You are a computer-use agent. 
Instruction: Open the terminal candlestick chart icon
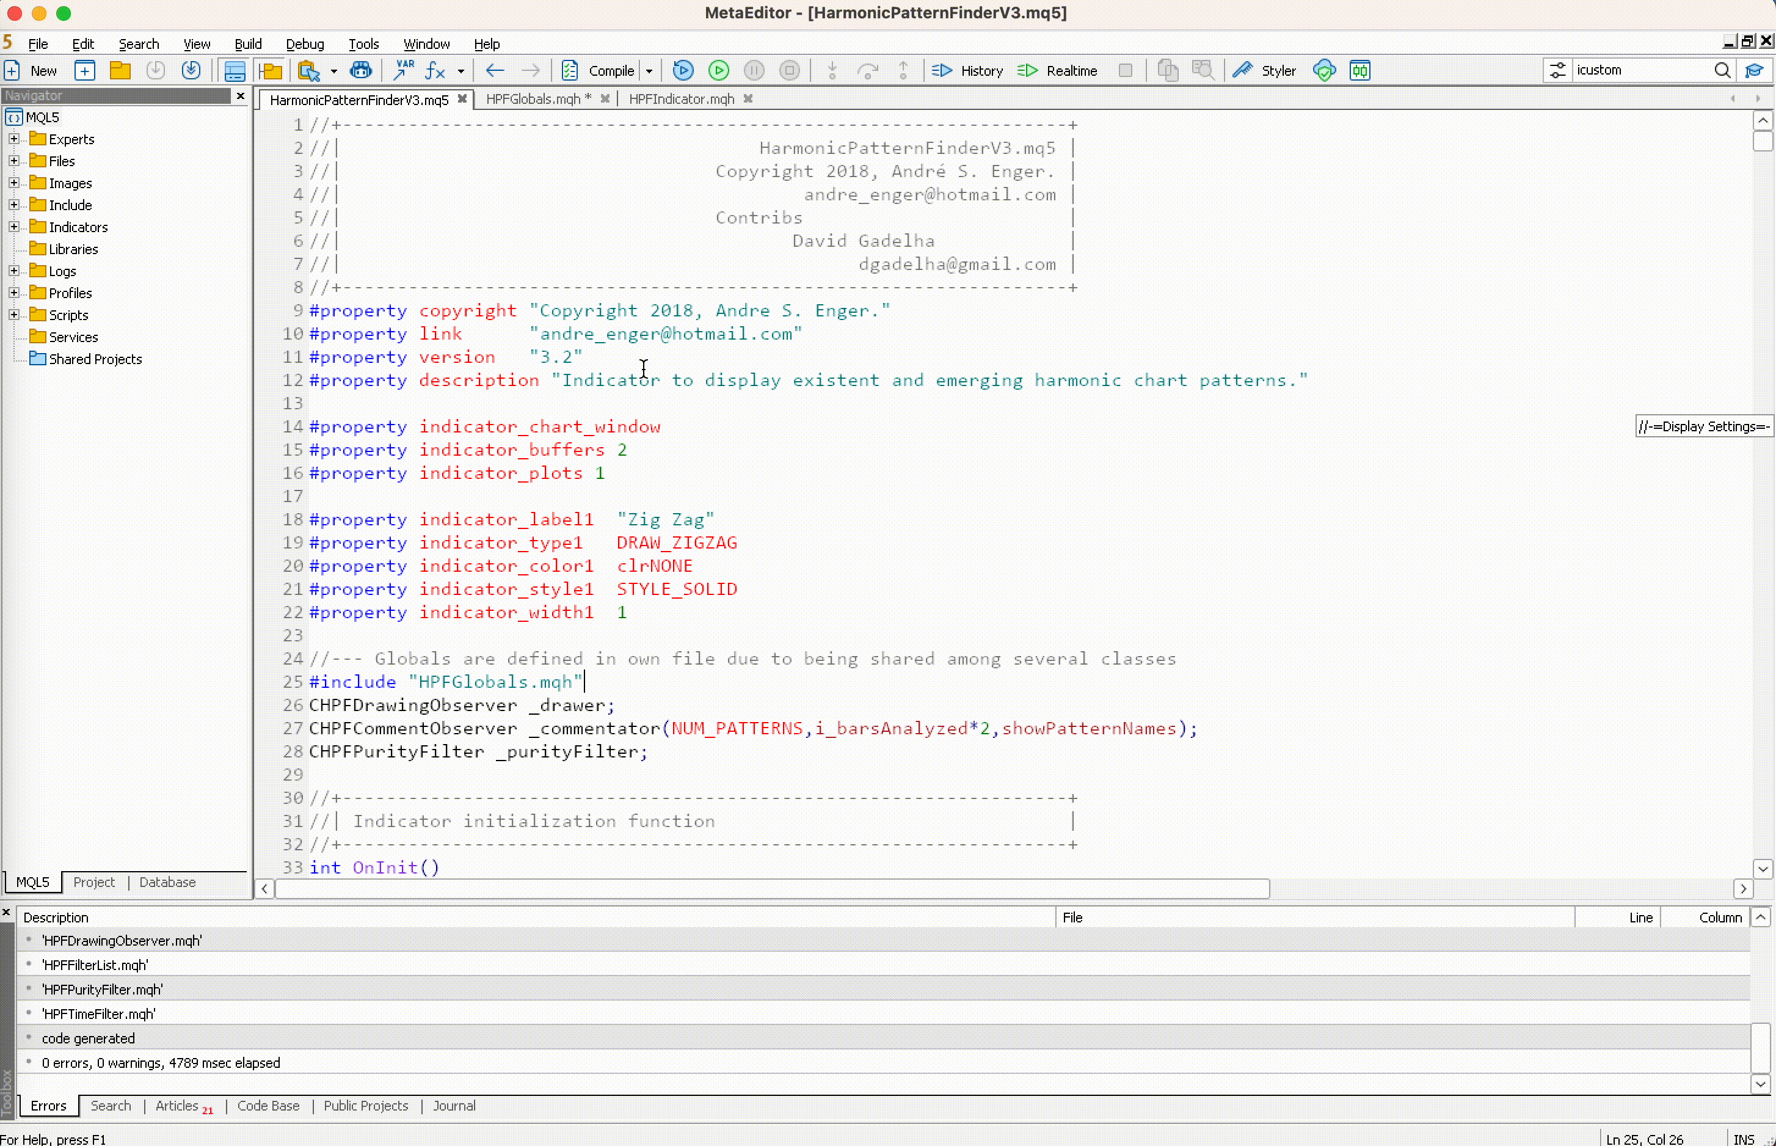coord(1360,71)
